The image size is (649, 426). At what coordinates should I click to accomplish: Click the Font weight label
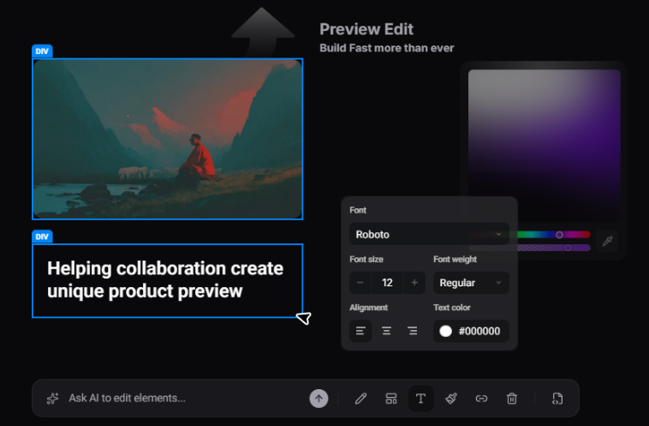[455, 260]
